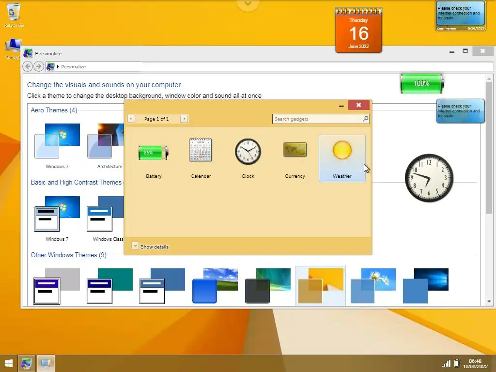Maximize the Personalize window
Viewport: 496px width, 372px height.
pyautogui.click(x=465, y=51)
